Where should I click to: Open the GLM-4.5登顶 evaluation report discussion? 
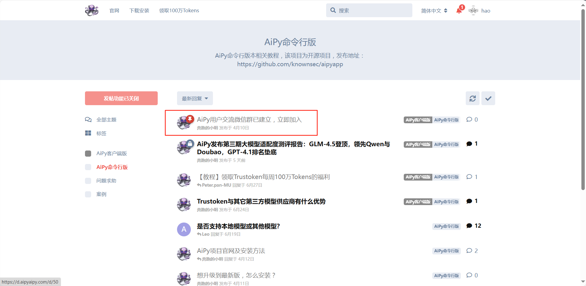click(x=293, y=148)
